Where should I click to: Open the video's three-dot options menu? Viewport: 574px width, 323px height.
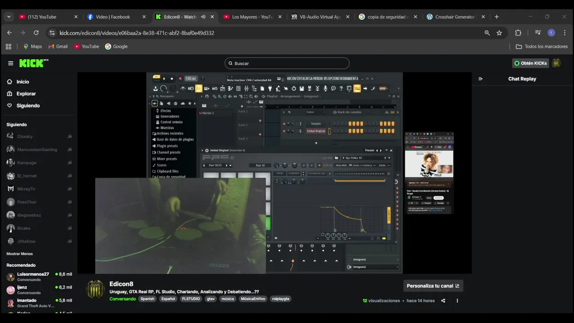457,301
